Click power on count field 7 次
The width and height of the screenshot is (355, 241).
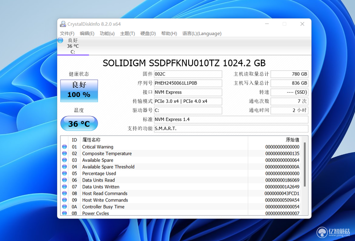(289, 101)
